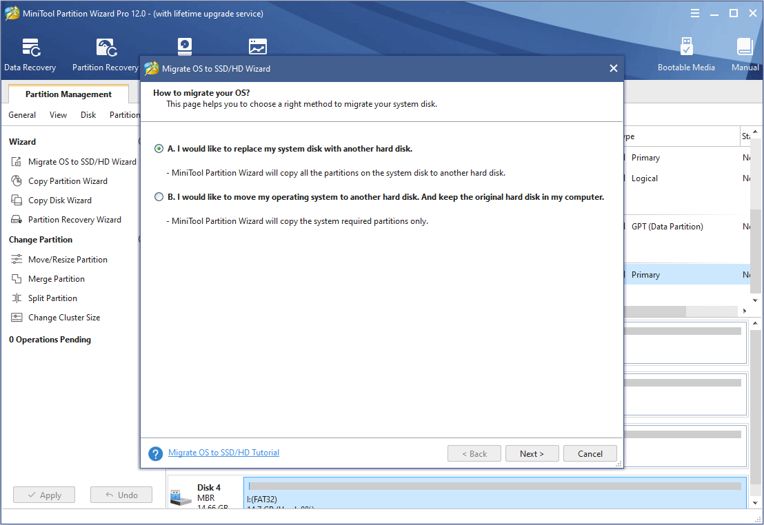Viewport: 764px width, 525px height.
Task: Select the GPT (Data Partition) row
Action: (687, 227)
